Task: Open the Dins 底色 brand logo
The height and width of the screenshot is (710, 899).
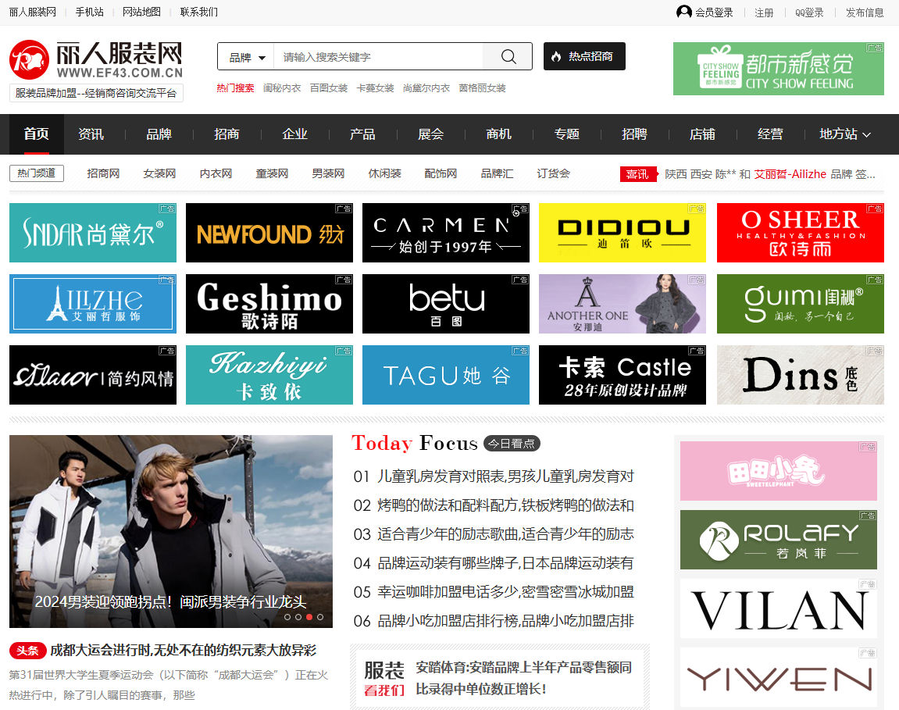Action: pos(800,375)
